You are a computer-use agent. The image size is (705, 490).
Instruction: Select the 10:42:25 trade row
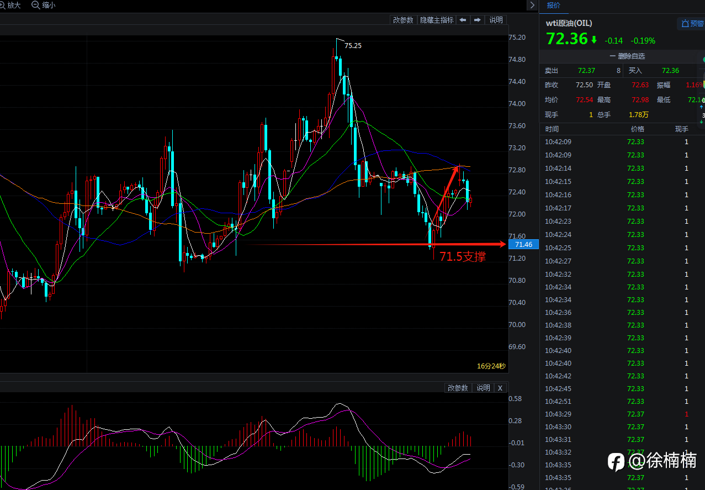(622, 247)
